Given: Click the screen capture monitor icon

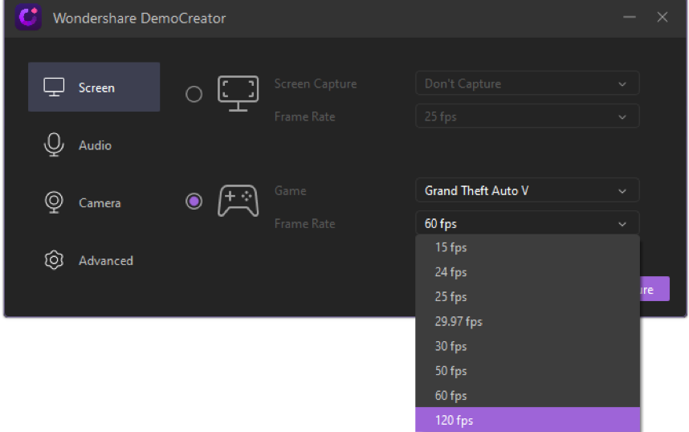Looking at the screenshot, I should pyautogui.click(x=238, y=94).
